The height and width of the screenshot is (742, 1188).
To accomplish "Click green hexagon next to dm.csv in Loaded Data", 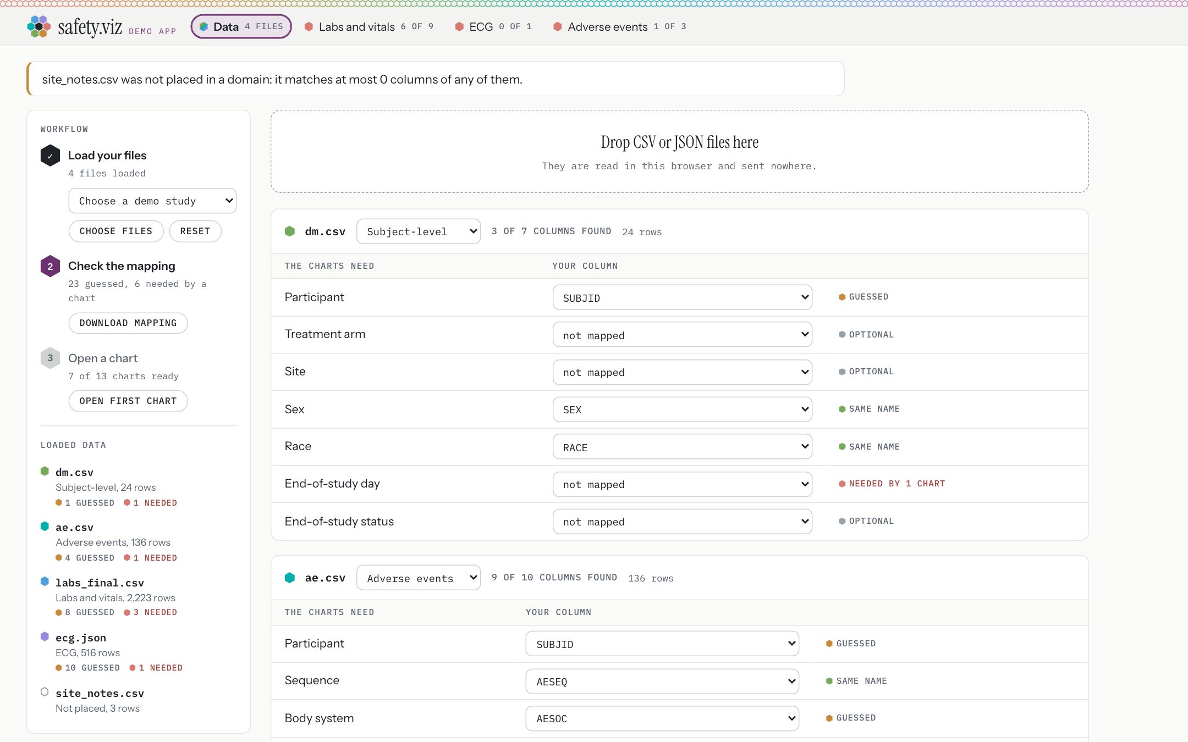I will click(45, 471).
